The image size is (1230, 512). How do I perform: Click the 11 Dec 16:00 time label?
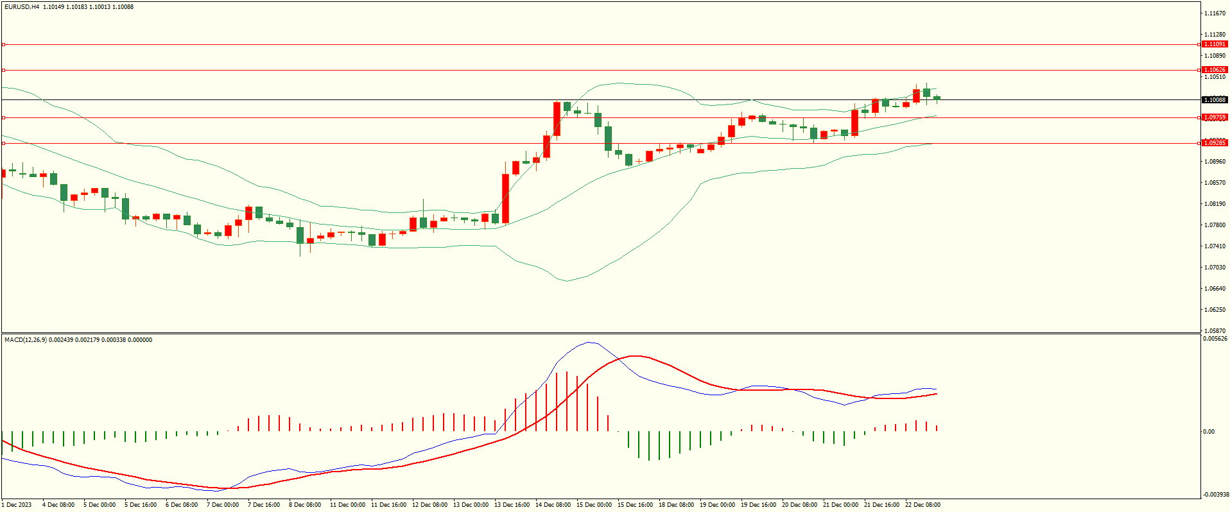[388, 505]
